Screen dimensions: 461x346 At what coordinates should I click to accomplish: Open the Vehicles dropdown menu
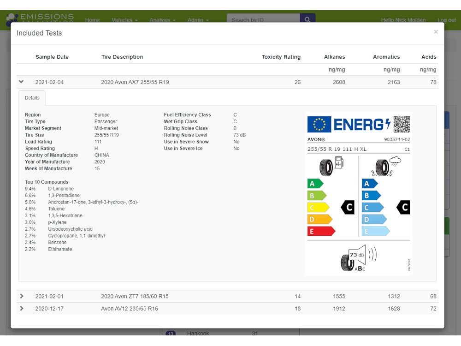(124, 20)
